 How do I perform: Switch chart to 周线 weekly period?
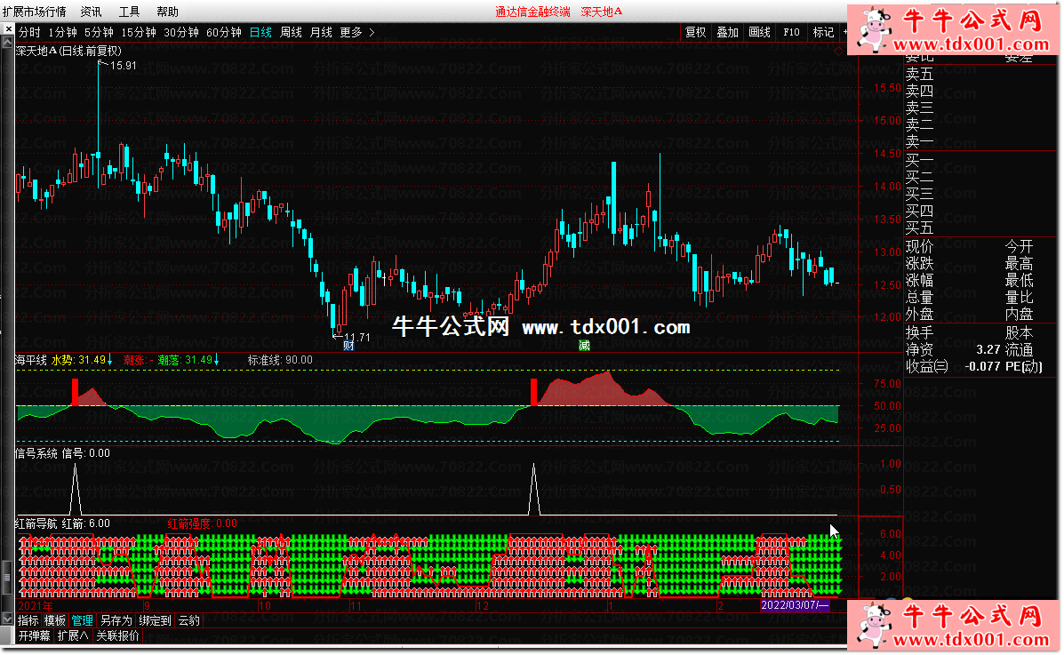pos(291,32)
